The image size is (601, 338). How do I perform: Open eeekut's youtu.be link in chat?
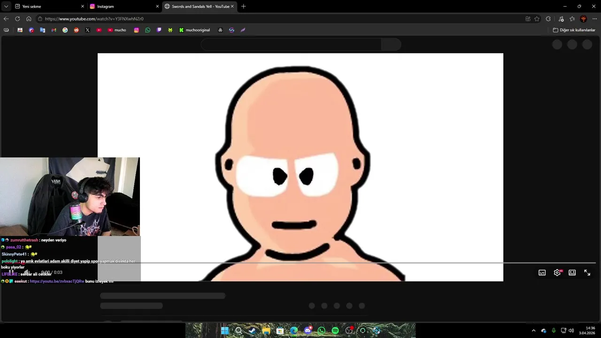[57, 281]
